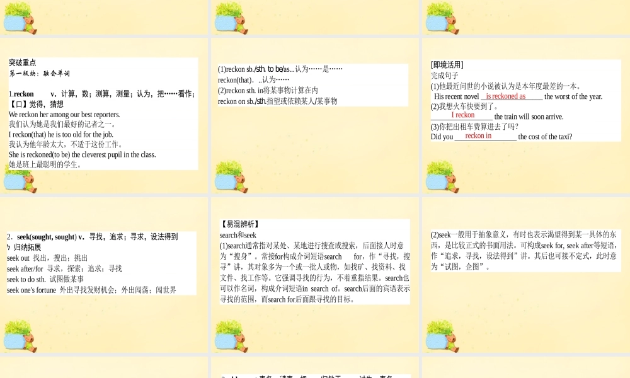630x378 pixels.
Task: Click the phrase 'seek to do sth. 试图做某事'
Action: click(45, 279)
